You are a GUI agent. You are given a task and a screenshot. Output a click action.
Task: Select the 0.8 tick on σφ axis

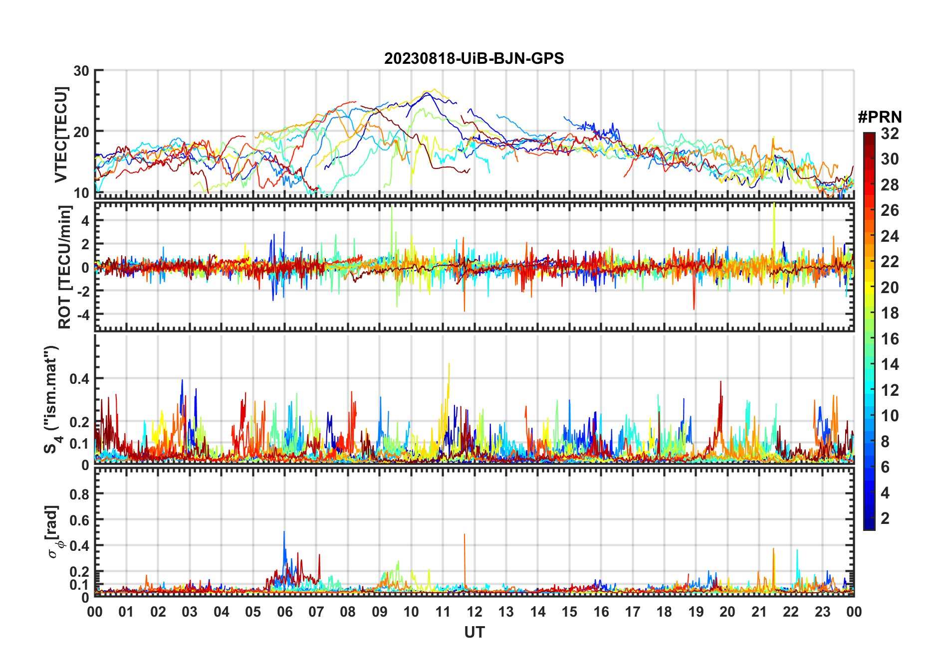(79, 494)
